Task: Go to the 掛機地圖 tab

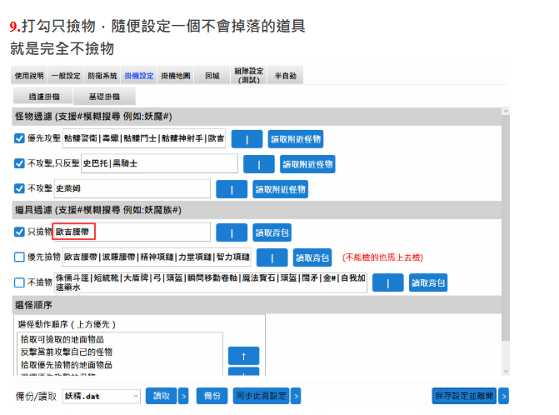Action: tap(176, 76)
